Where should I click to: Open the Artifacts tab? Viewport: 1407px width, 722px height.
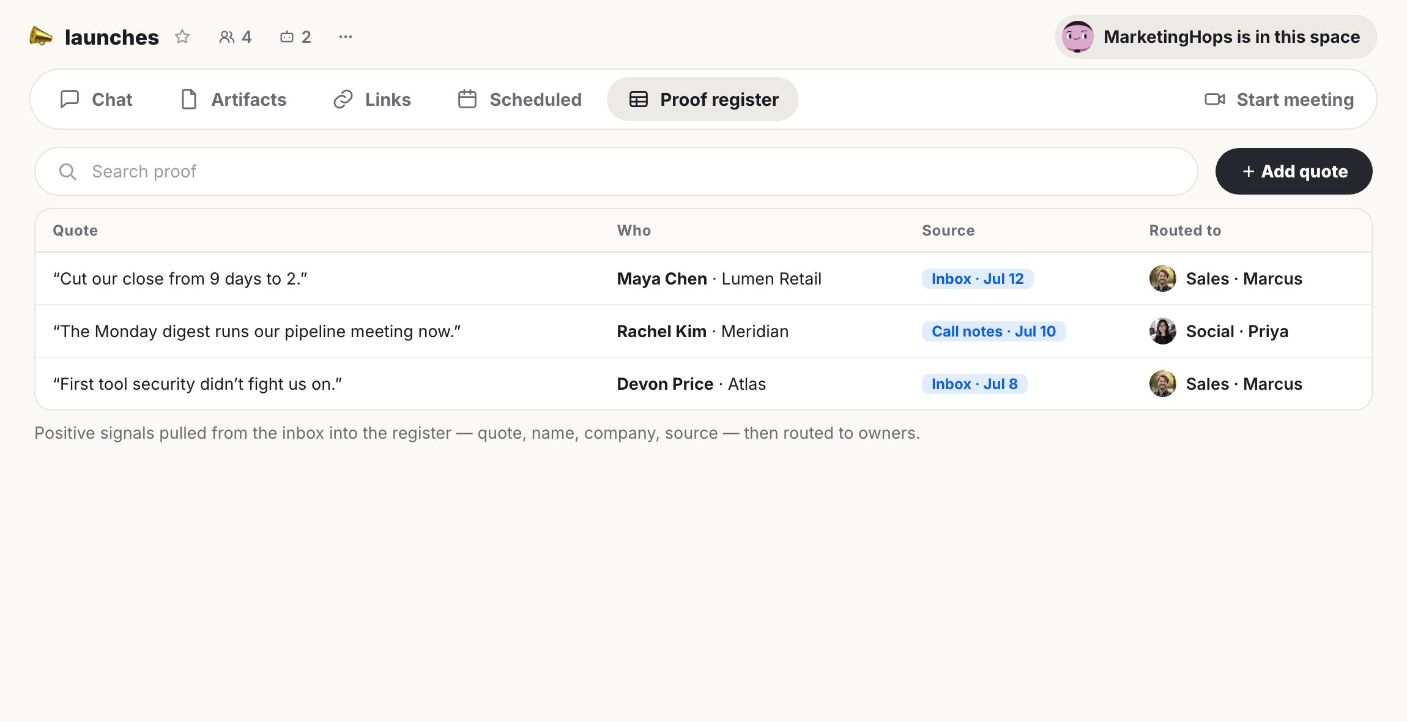click(233, 99)
